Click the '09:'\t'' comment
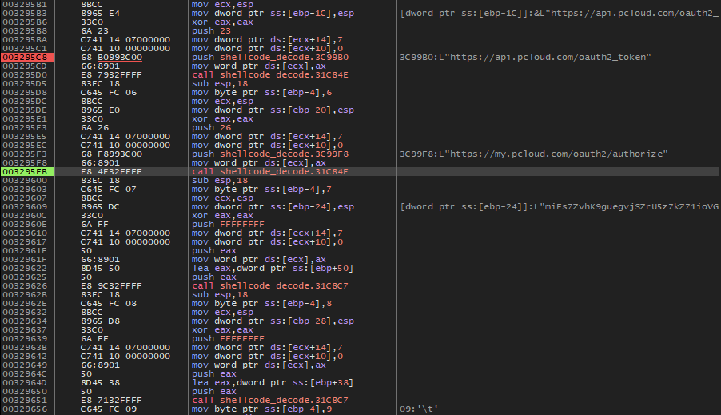The width and height of the screenshot is (721, 415). (x=419, y=409)
